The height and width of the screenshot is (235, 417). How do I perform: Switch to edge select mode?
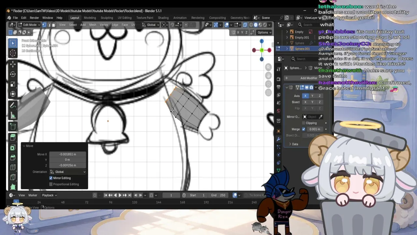tap(49, 25)
